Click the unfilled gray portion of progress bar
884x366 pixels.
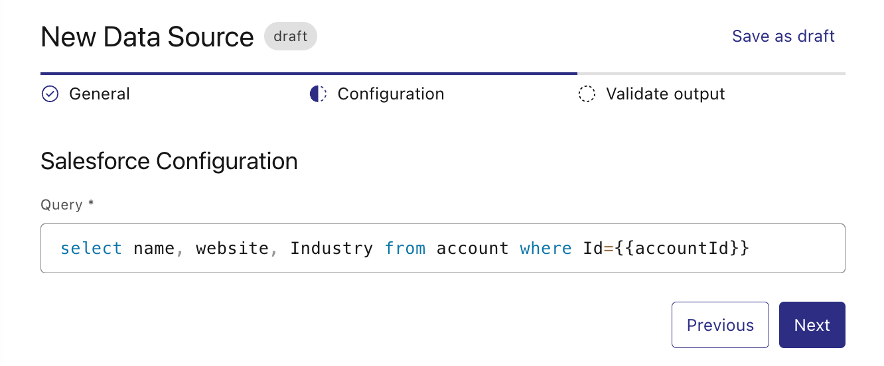point(711,73)
